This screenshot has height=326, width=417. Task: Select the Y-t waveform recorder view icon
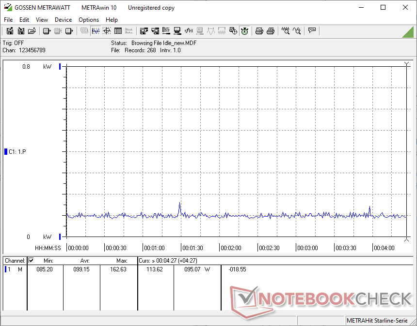pyautogui.click(x=96, y=31)
